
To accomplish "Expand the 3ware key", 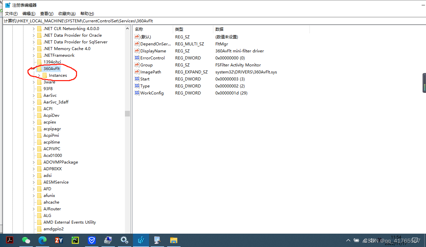I will [33, 82].
